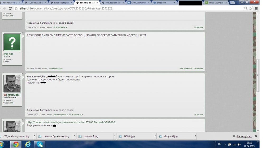Viewport: 264px width, 148px height.
Task: Open the Chrome hamburger menu
Action: (256, 8)
